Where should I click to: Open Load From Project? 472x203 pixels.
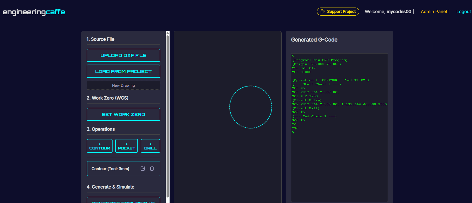[x=123, y=71]
